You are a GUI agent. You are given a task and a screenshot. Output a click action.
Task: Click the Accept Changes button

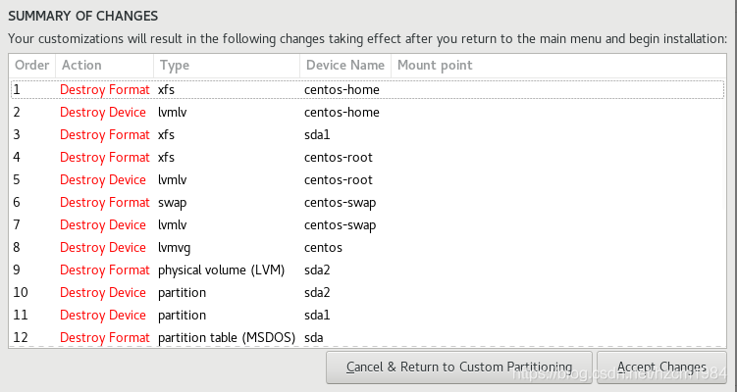point(661,367)
